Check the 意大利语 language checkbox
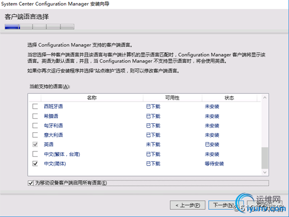 [35, 135]
